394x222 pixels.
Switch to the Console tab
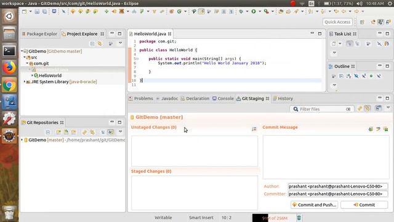click(x=223, y=99)
